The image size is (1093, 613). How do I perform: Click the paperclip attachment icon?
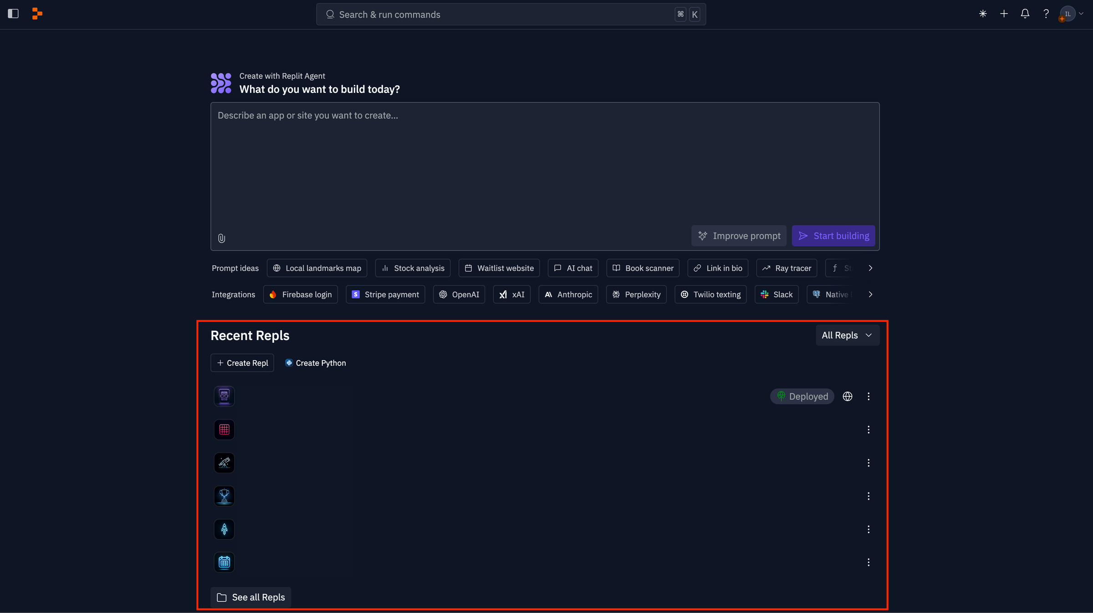221,238
